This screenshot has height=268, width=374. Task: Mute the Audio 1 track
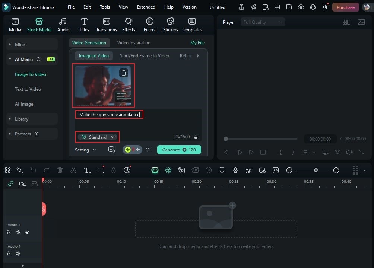(x=18, y=253)
